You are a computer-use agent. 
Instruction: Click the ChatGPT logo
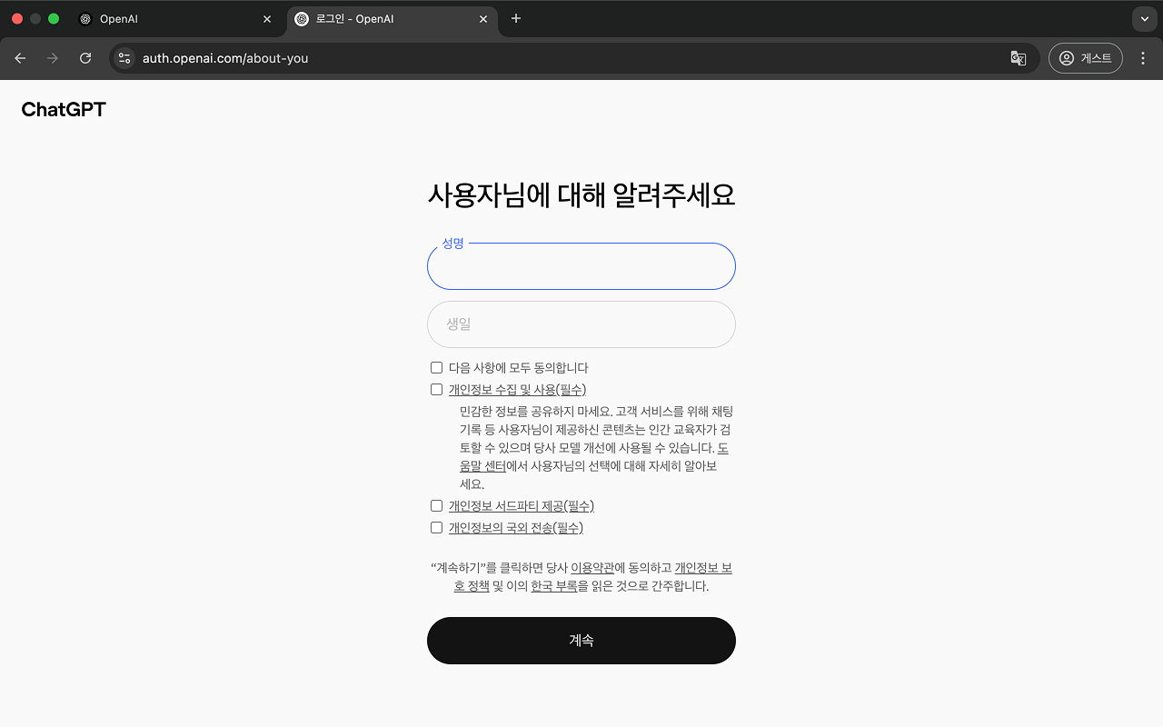click(x=63, y=108)
